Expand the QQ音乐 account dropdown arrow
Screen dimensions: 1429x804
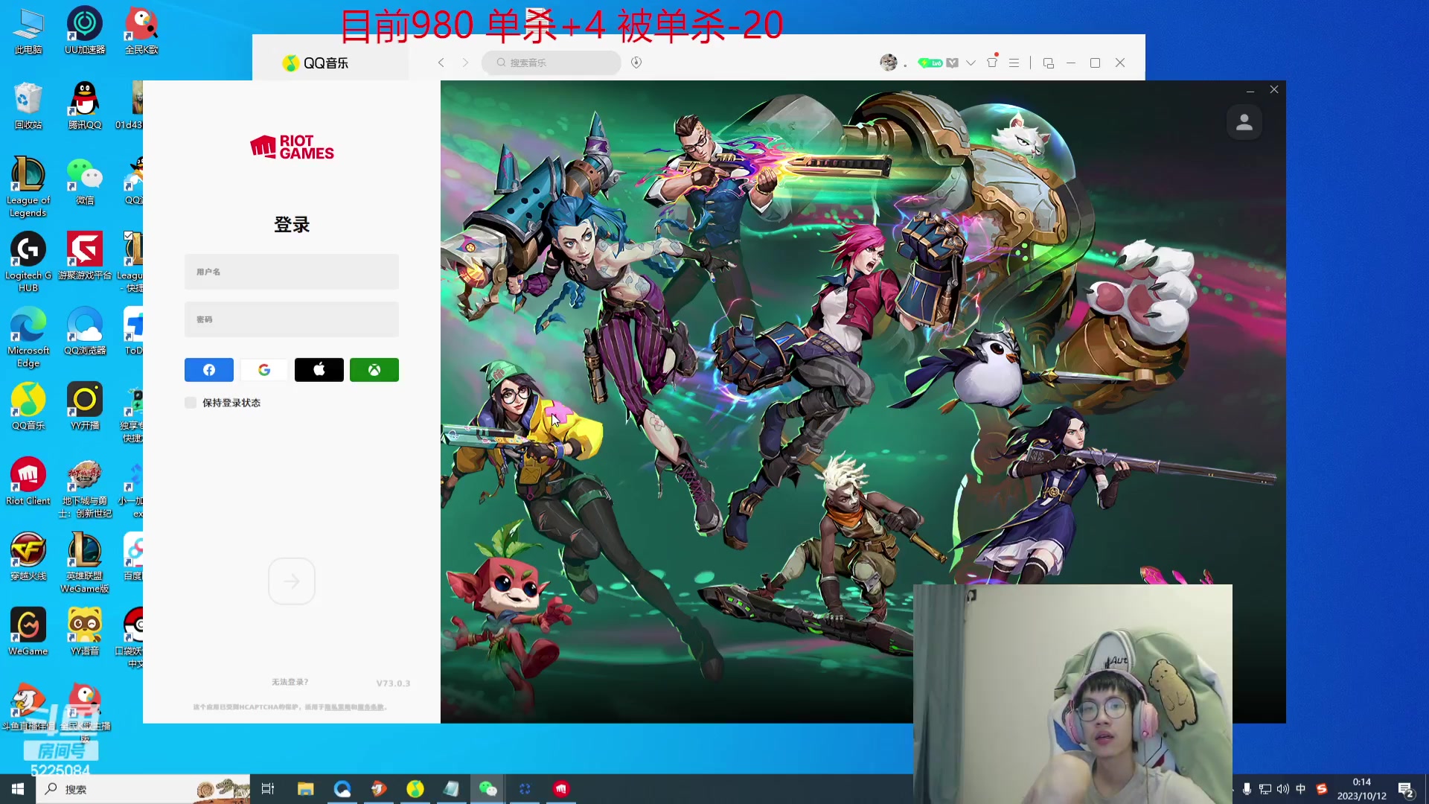tap(971, 63)
